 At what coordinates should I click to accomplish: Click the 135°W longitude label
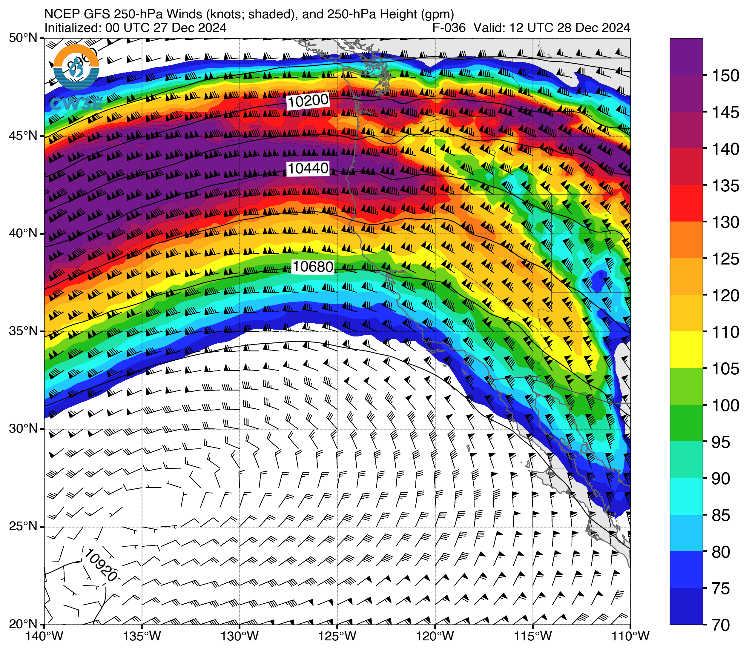142,637
